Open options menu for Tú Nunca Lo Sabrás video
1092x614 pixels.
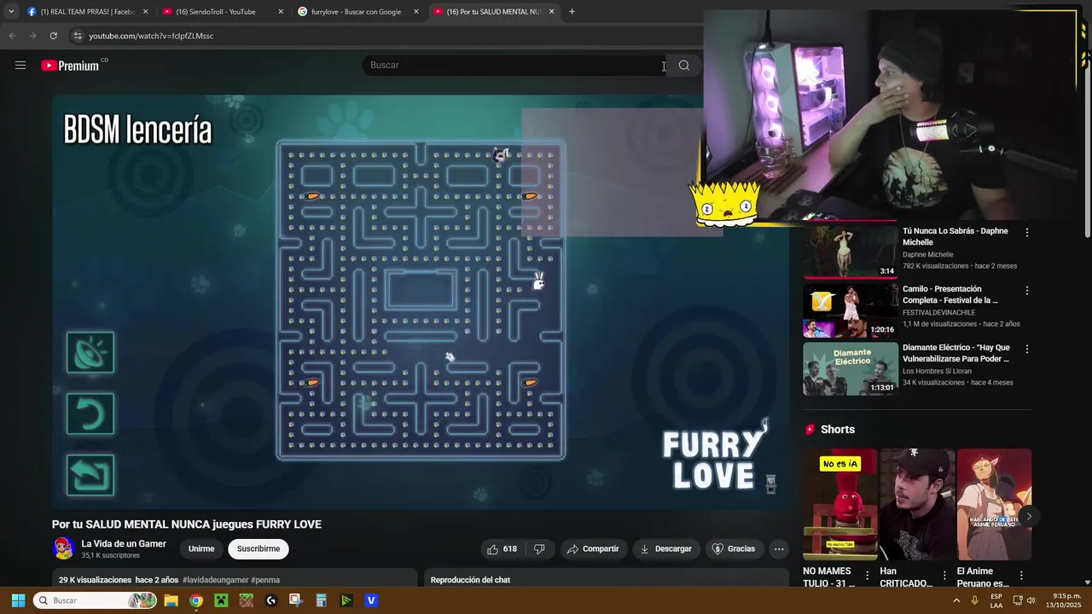pyautogui.click(x=1026, y=232)
